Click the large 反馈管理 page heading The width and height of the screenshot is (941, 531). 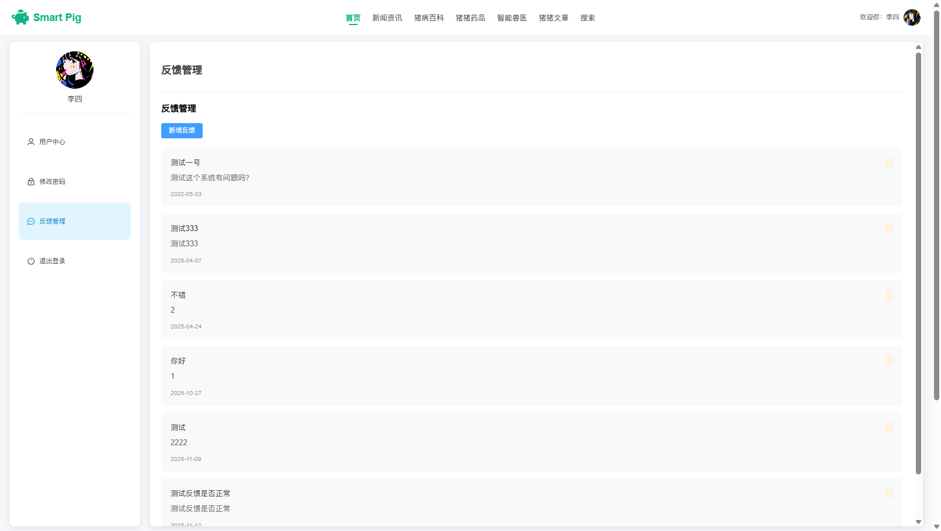pyautogui.click(x=182, y=70)
